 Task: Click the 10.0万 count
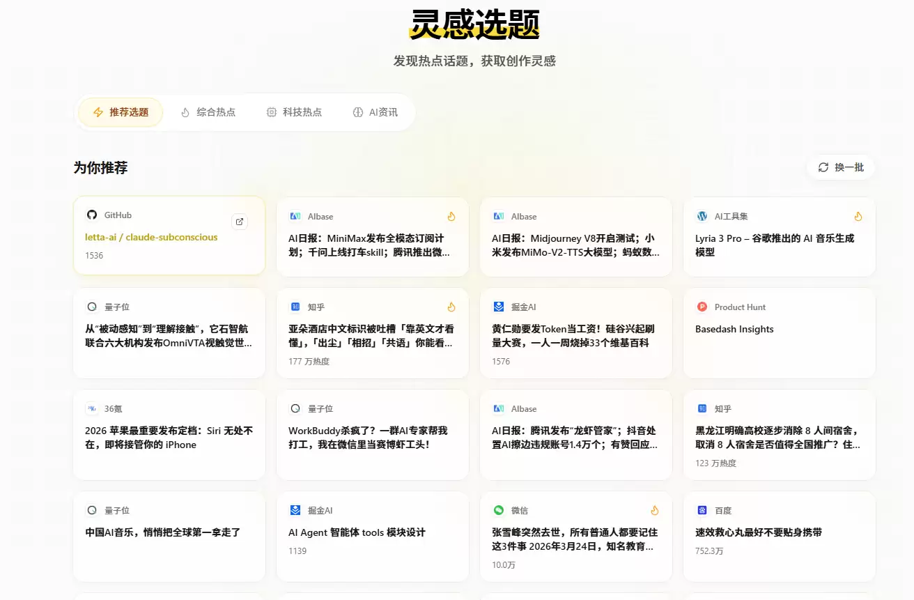click(504, 565)
